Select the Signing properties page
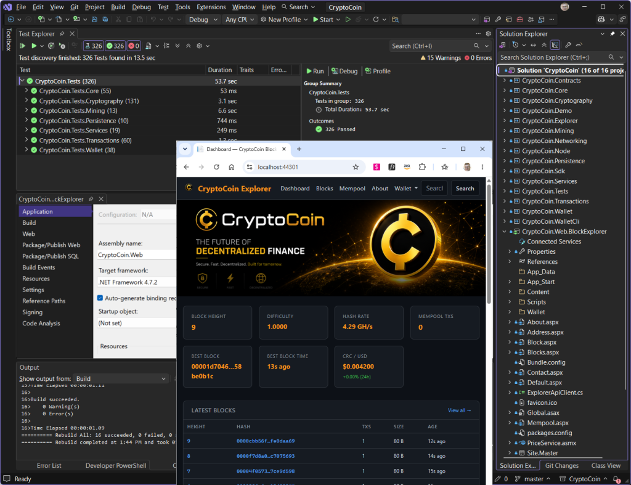This screenshot has height=485, width=631. point(32,312)
